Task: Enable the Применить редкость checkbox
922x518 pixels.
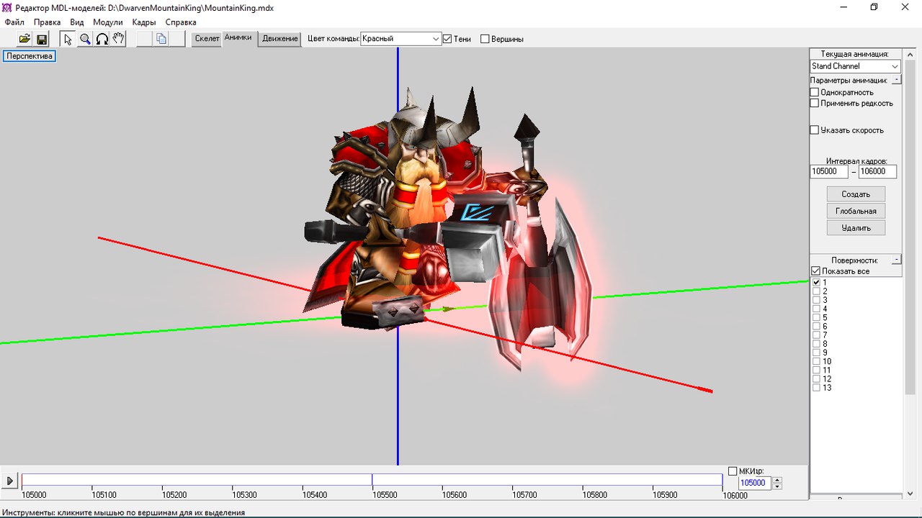Action: pyautogui.click(x=815, y=104)
